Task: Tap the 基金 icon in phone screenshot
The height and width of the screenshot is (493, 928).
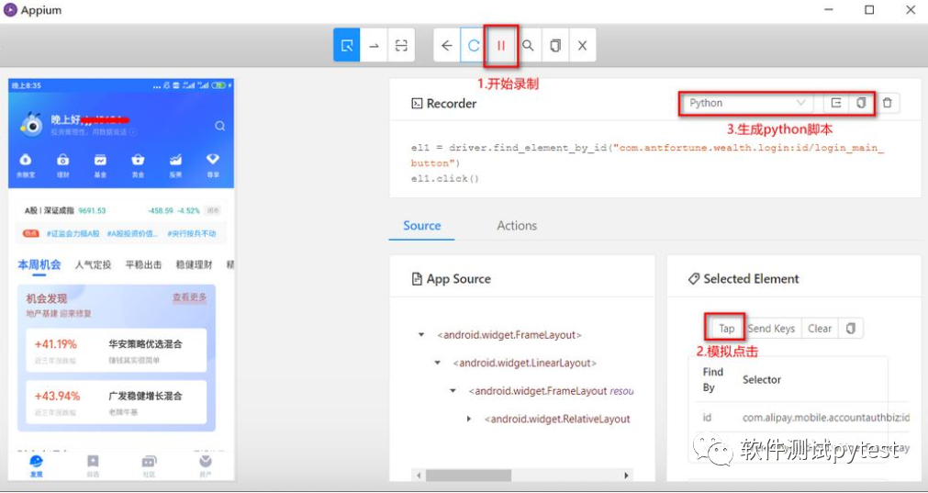Action: [x=100, y=165]
